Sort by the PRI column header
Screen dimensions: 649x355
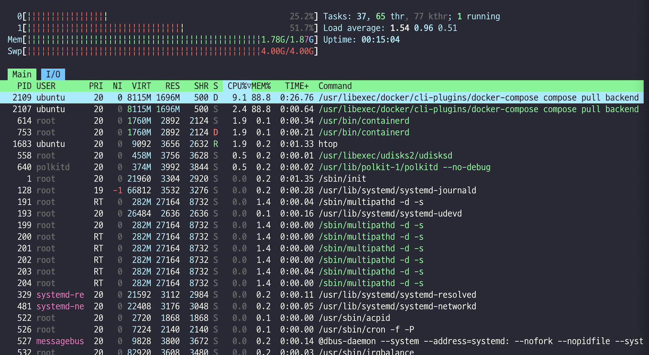coord(96,86)
